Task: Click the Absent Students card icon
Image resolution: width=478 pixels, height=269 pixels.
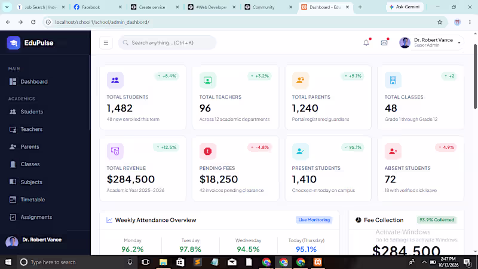Action: [x=393, y=151]
